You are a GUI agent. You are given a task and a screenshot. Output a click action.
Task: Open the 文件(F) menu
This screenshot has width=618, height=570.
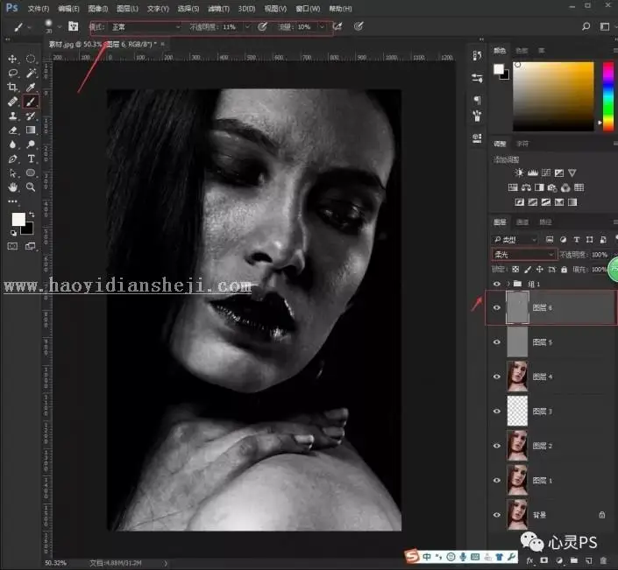(x=39, y=8)
